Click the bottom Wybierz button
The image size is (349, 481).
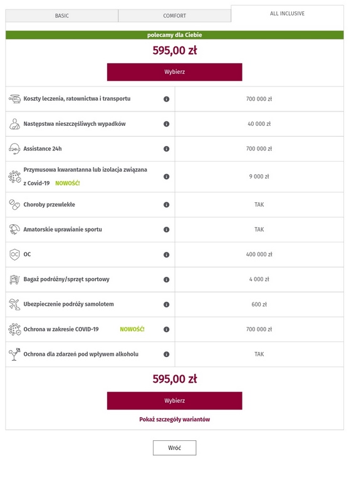click(175, 401)
